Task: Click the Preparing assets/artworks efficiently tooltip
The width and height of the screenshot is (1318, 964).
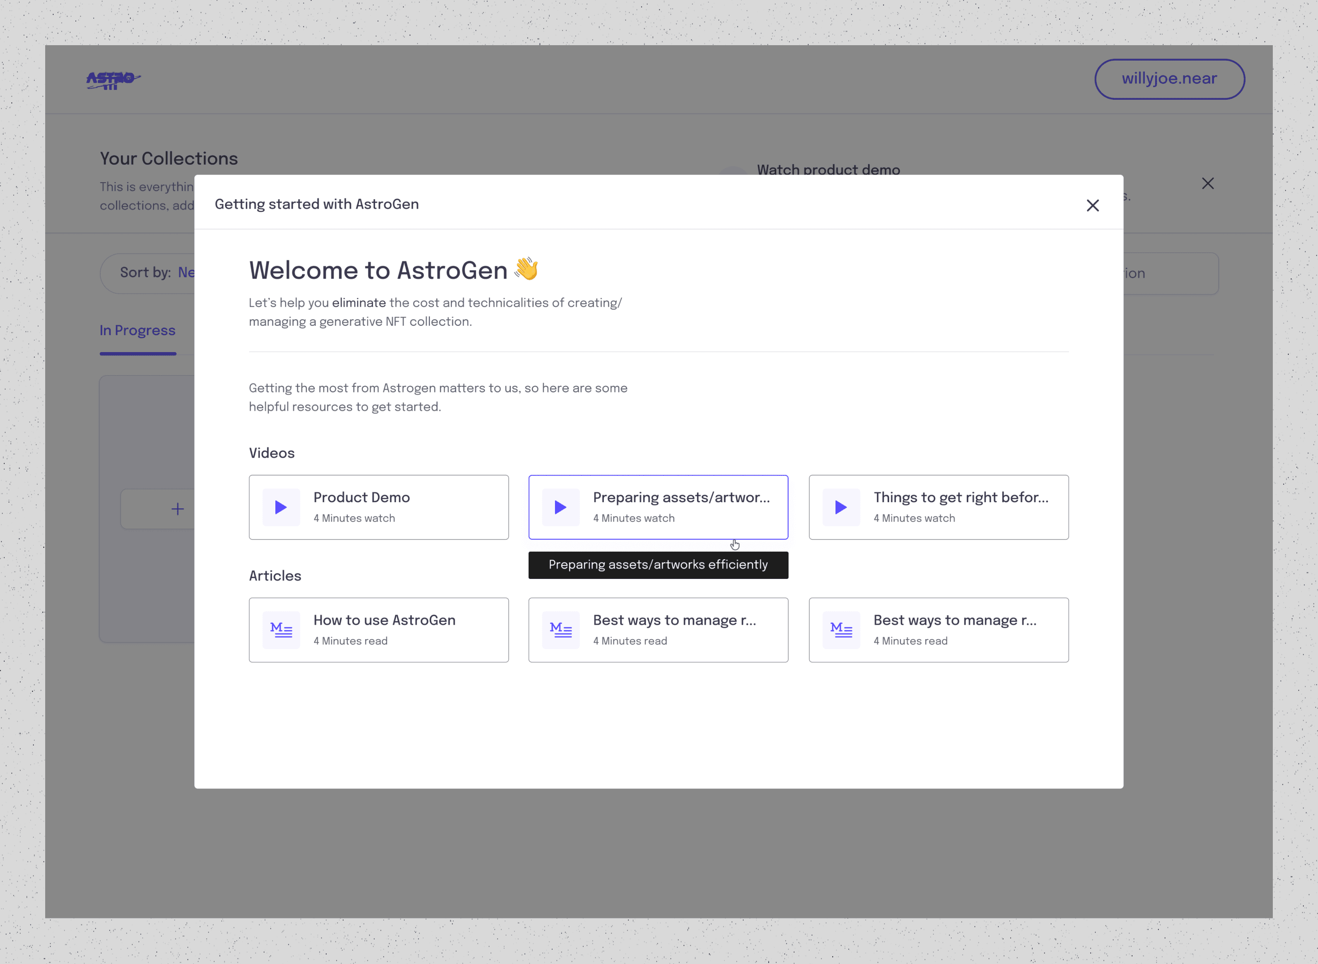Action: 658,565
